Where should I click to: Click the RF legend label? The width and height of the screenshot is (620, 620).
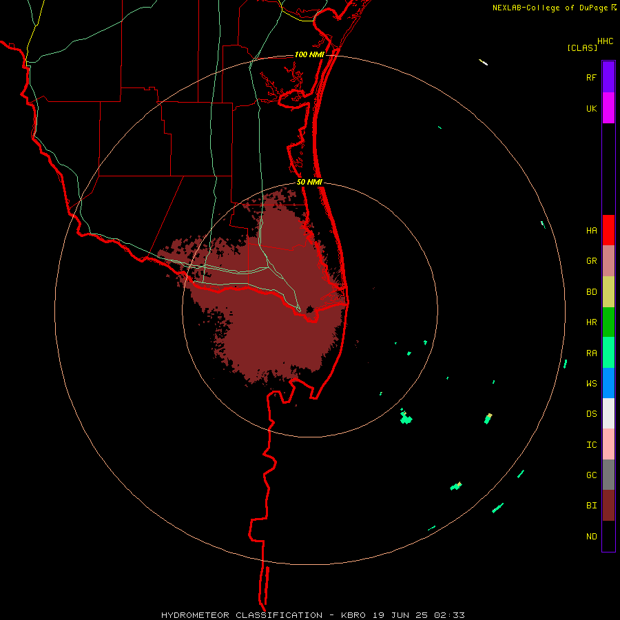click(591, 77)
